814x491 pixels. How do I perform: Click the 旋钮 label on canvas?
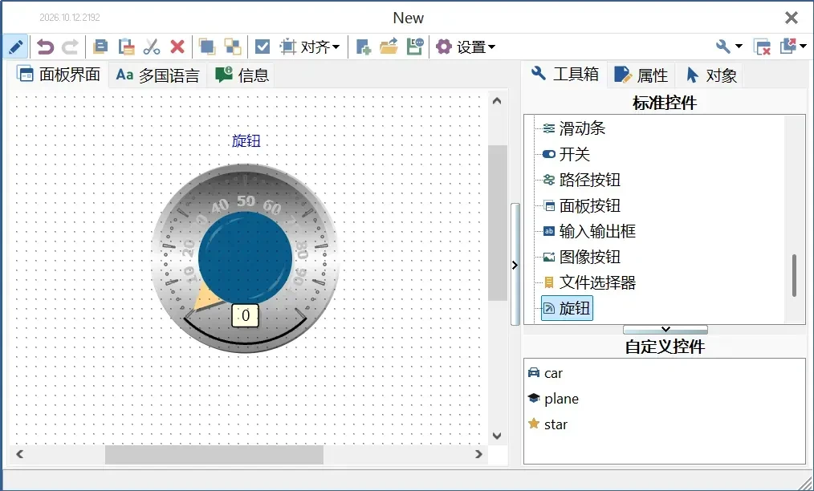coord(246,140)
